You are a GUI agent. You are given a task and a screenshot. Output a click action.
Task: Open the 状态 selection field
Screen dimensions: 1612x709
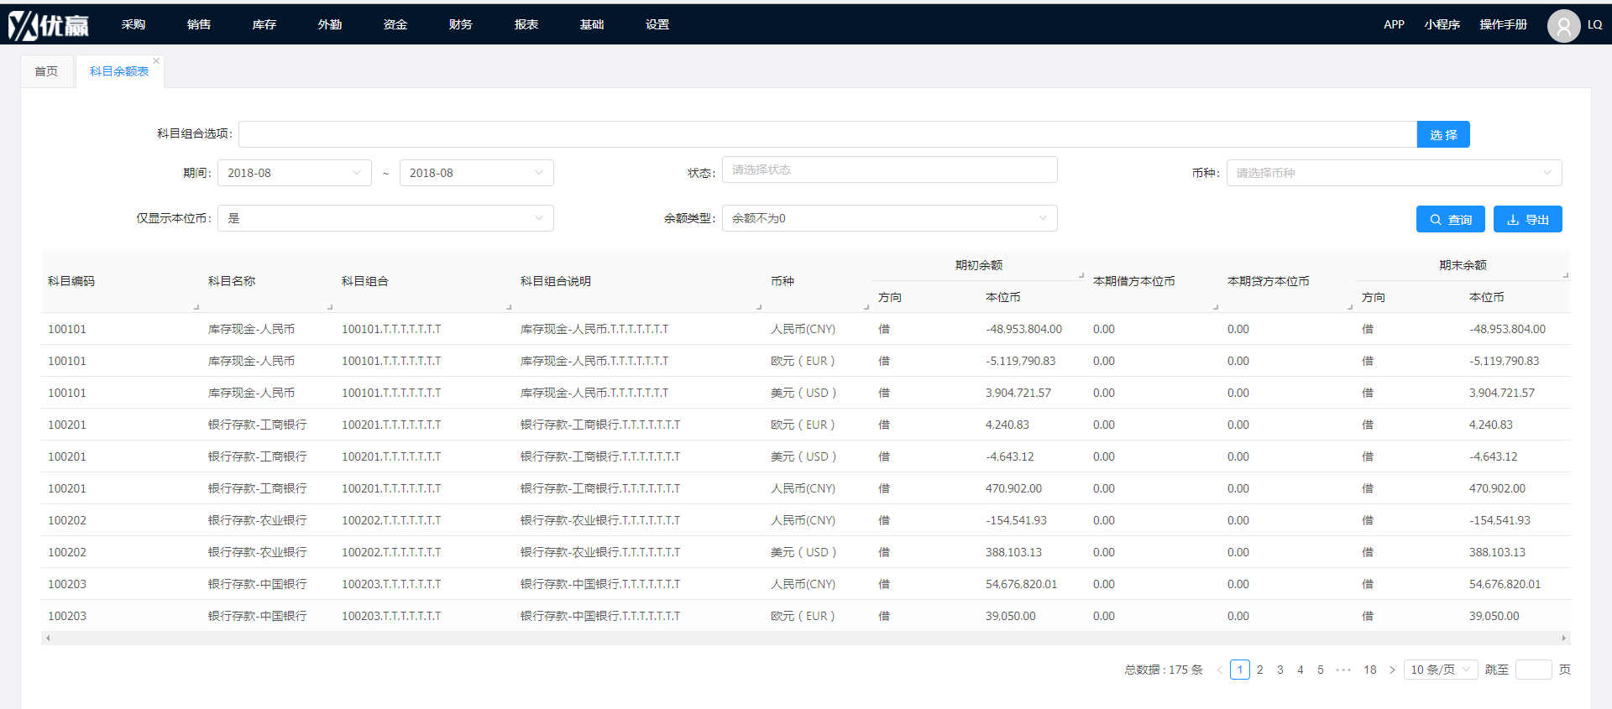tap(890, 169)
